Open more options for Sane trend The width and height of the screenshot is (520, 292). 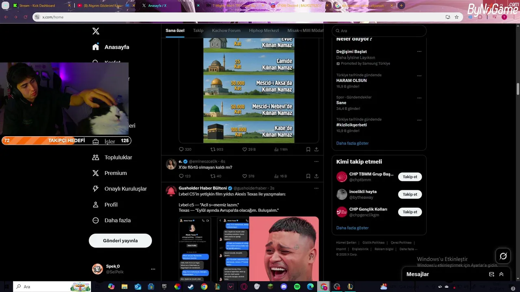(x=419, y=98)
